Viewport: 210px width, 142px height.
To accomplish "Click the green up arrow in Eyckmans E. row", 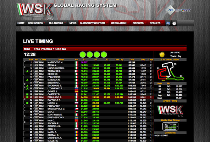I will click(x=27, y=86).
